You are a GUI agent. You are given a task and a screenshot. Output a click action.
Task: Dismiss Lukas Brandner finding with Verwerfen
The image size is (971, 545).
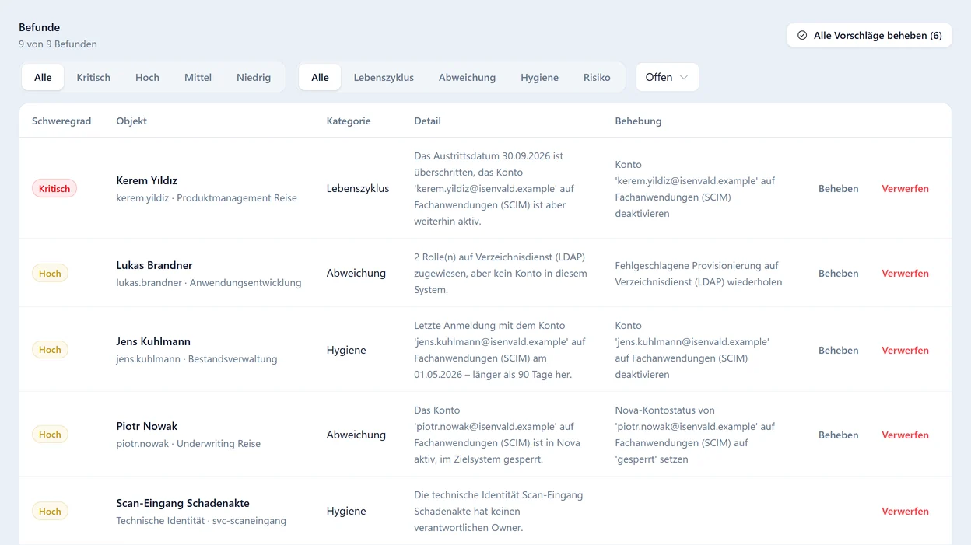905,273
